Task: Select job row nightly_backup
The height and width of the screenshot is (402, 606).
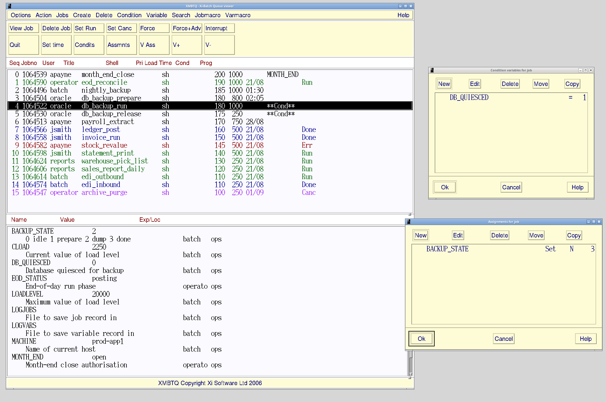Action: point(210,90)
